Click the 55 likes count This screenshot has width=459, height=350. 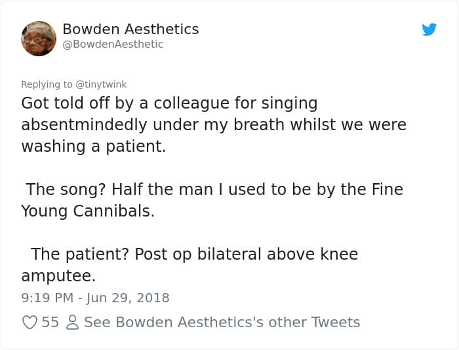click(x=50, y=322)
